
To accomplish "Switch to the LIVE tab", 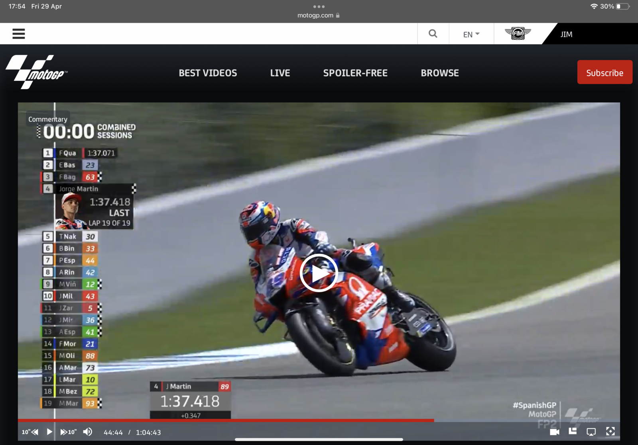I will click(280, 73).
